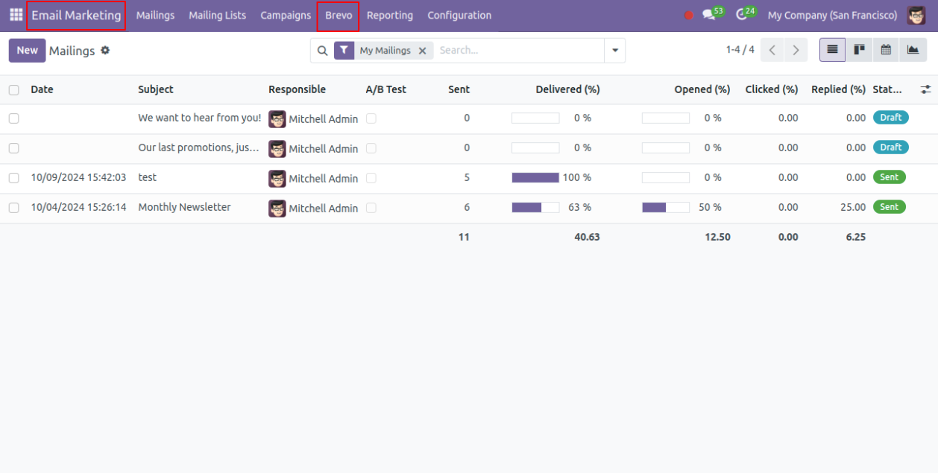
Task: Click the Monthly Newsletter delivered progress bar
Action: 535,208
